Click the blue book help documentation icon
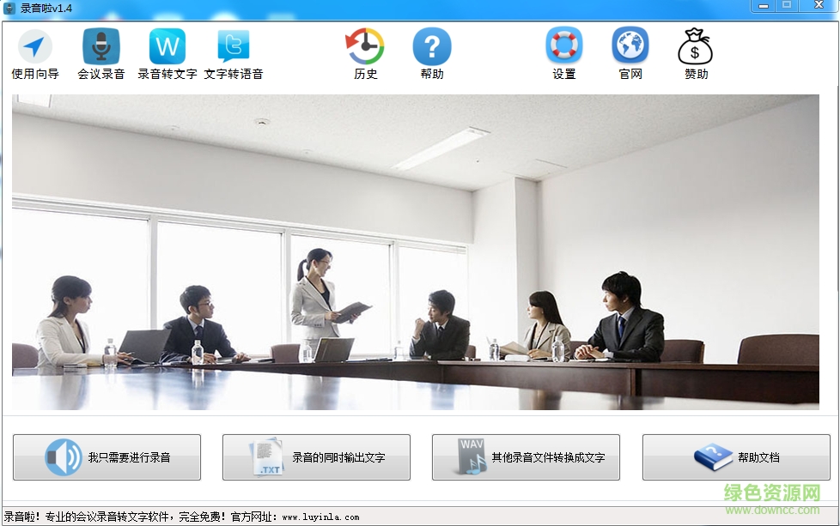Screen dimensions: 840x526 tap(714, 456)
